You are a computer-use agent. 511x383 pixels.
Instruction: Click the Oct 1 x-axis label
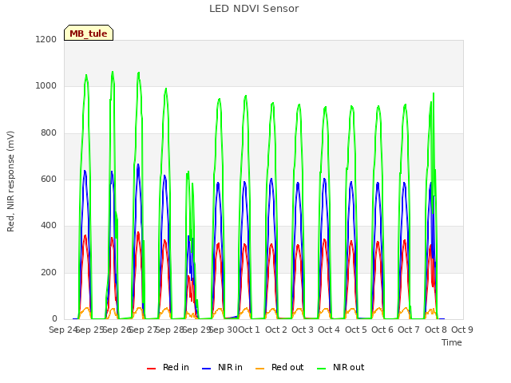pyautogui.click(x=249, y=330)
